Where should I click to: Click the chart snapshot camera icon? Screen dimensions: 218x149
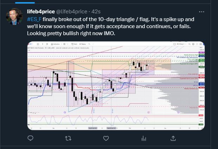click(x=201, y=44)
